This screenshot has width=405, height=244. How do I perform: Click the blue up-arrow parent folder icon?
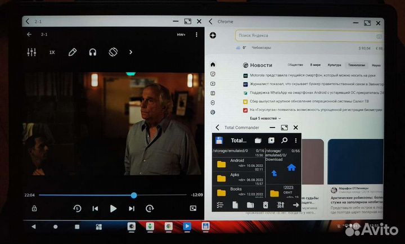click(274, 174)
